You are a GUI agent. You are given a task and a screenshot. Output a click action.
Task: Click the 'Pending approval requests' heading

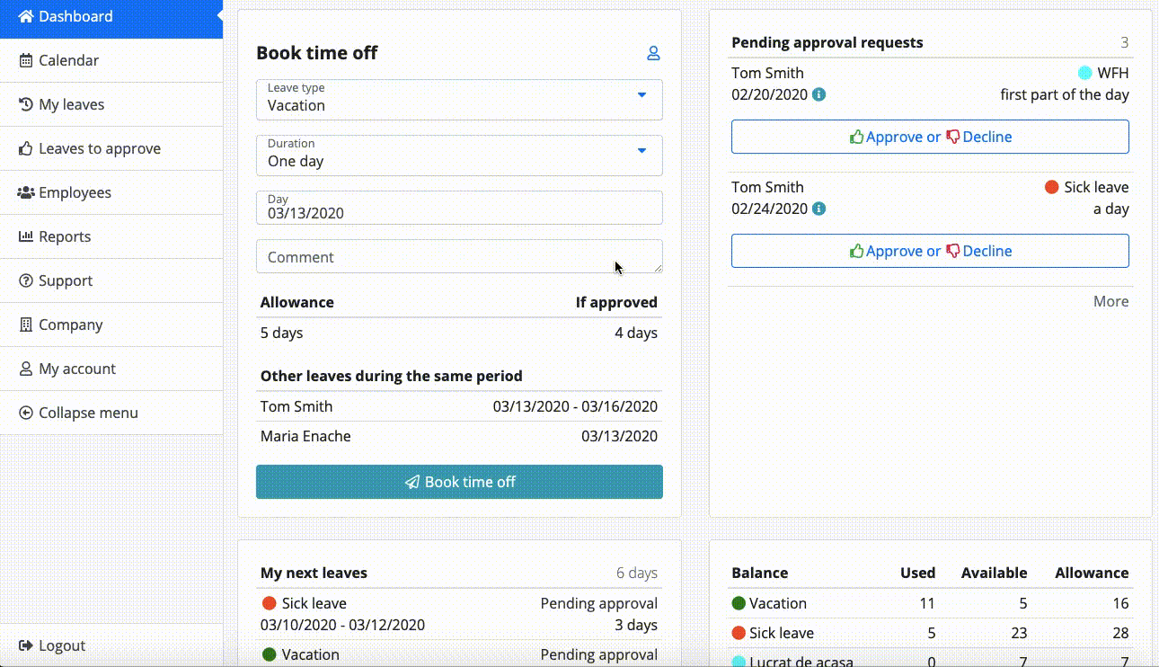tap(827, 42)
